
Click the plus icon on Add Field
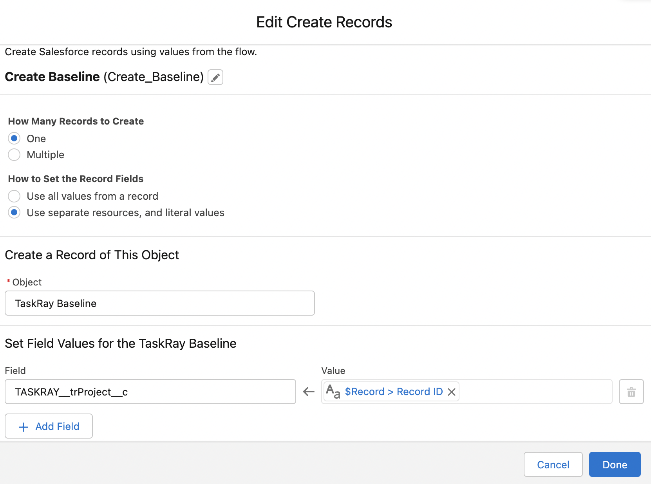click(x=24, y=426)
